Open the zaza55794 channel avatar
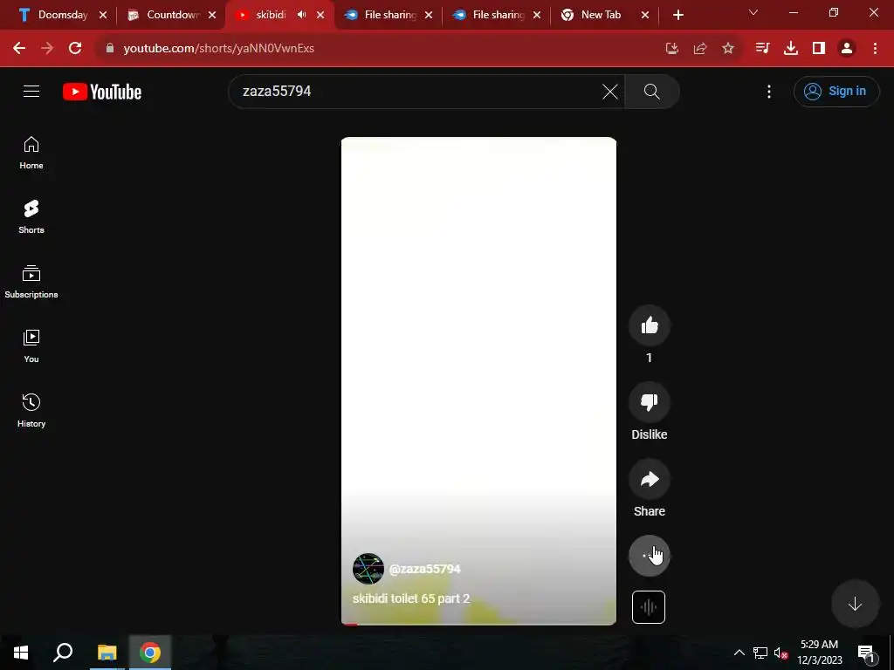Image resolution: width=894 pixels, height=670 pixels. pyautogui.click(x=368, y=569)
